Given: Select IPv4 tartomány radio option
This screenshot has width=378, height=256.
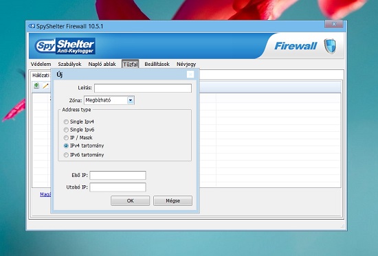Looking at the screenshot, I should point(66,146).
